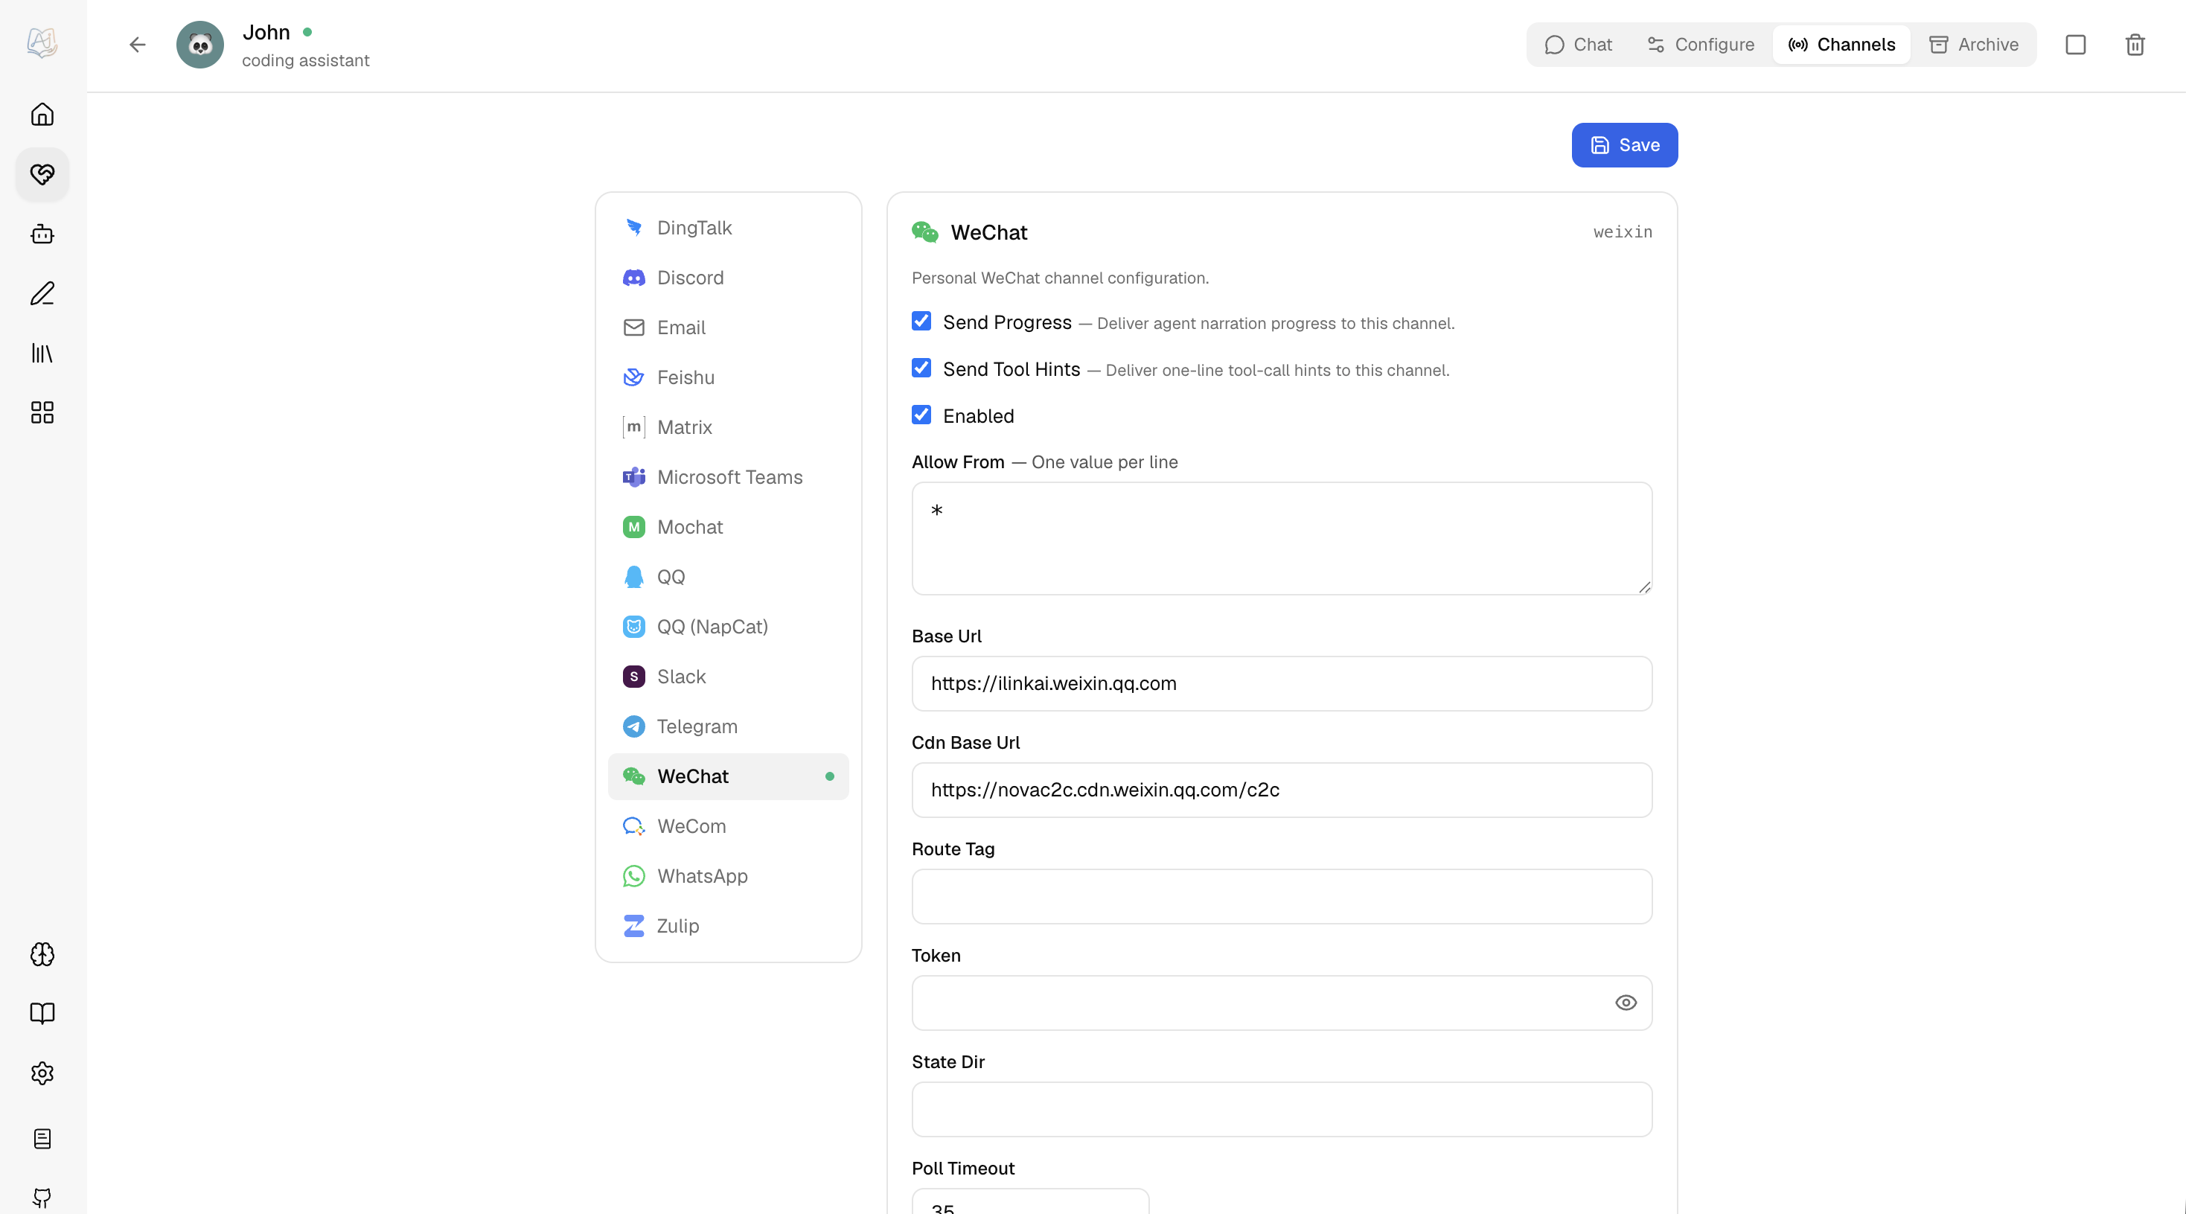Switch to the Archive tab
2186x1214 pixels.
pyautogui.click(x=1974, y=44)
